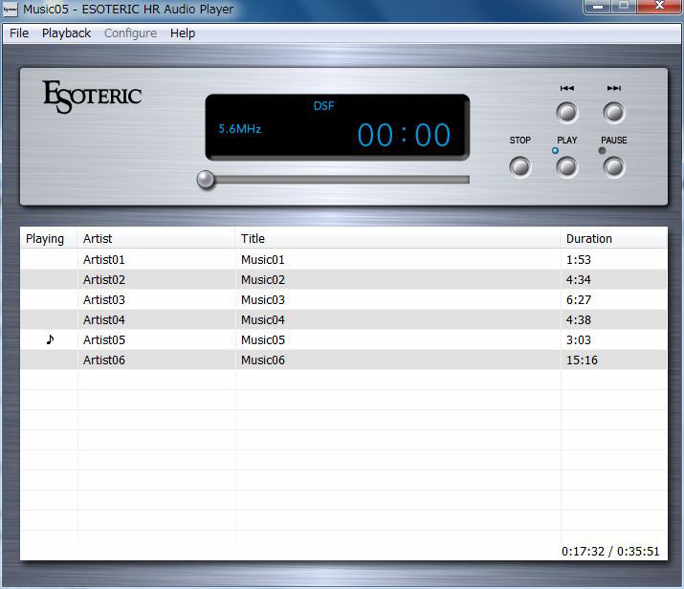Click the Playing column header
684x589 pixels.
click(x=49, y=238)
